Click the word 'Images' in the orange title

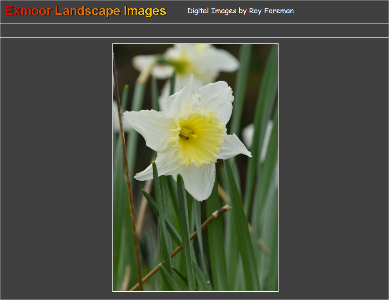[145, 11]
